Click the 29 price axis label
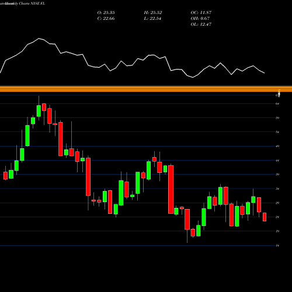292x292 pixels. coord(277,203)
